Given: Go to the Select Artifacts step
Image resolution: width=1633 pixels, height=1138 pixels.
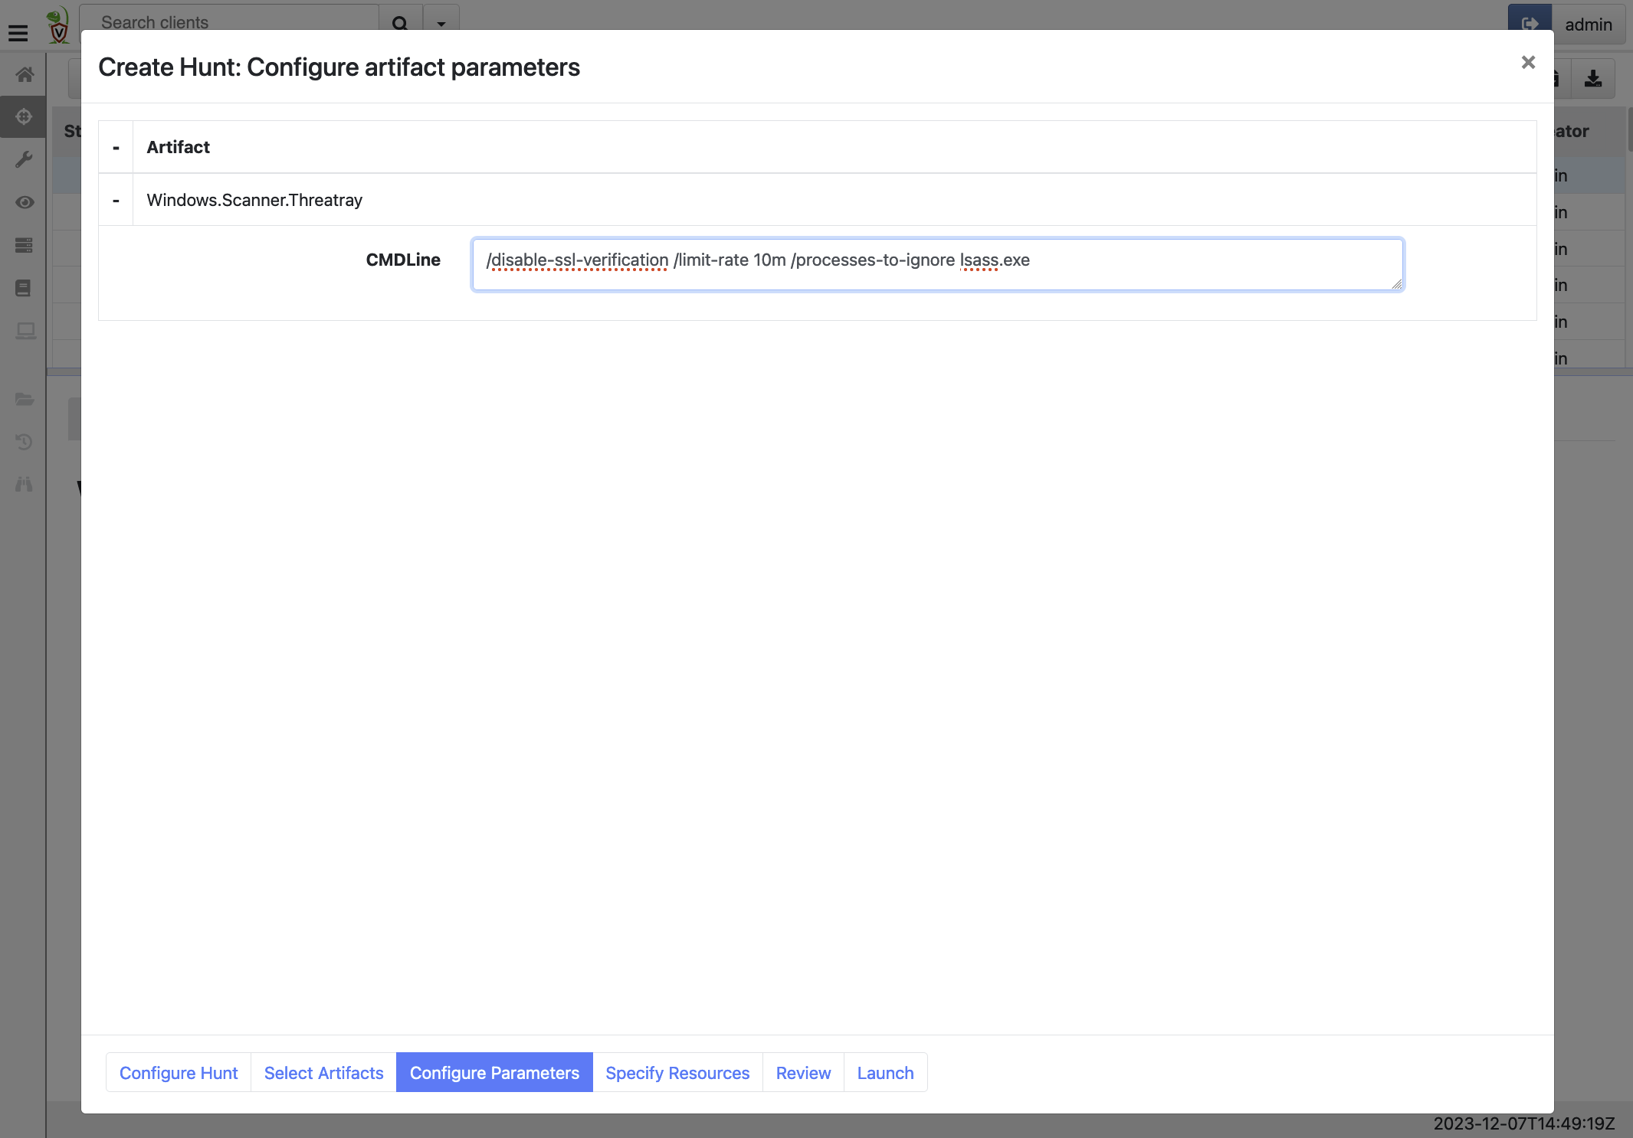Looking at the screenshot, I should coord(323,1073).
